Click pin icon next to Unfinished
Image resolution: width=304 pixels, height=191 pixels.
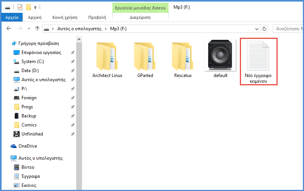click(73, 134)
